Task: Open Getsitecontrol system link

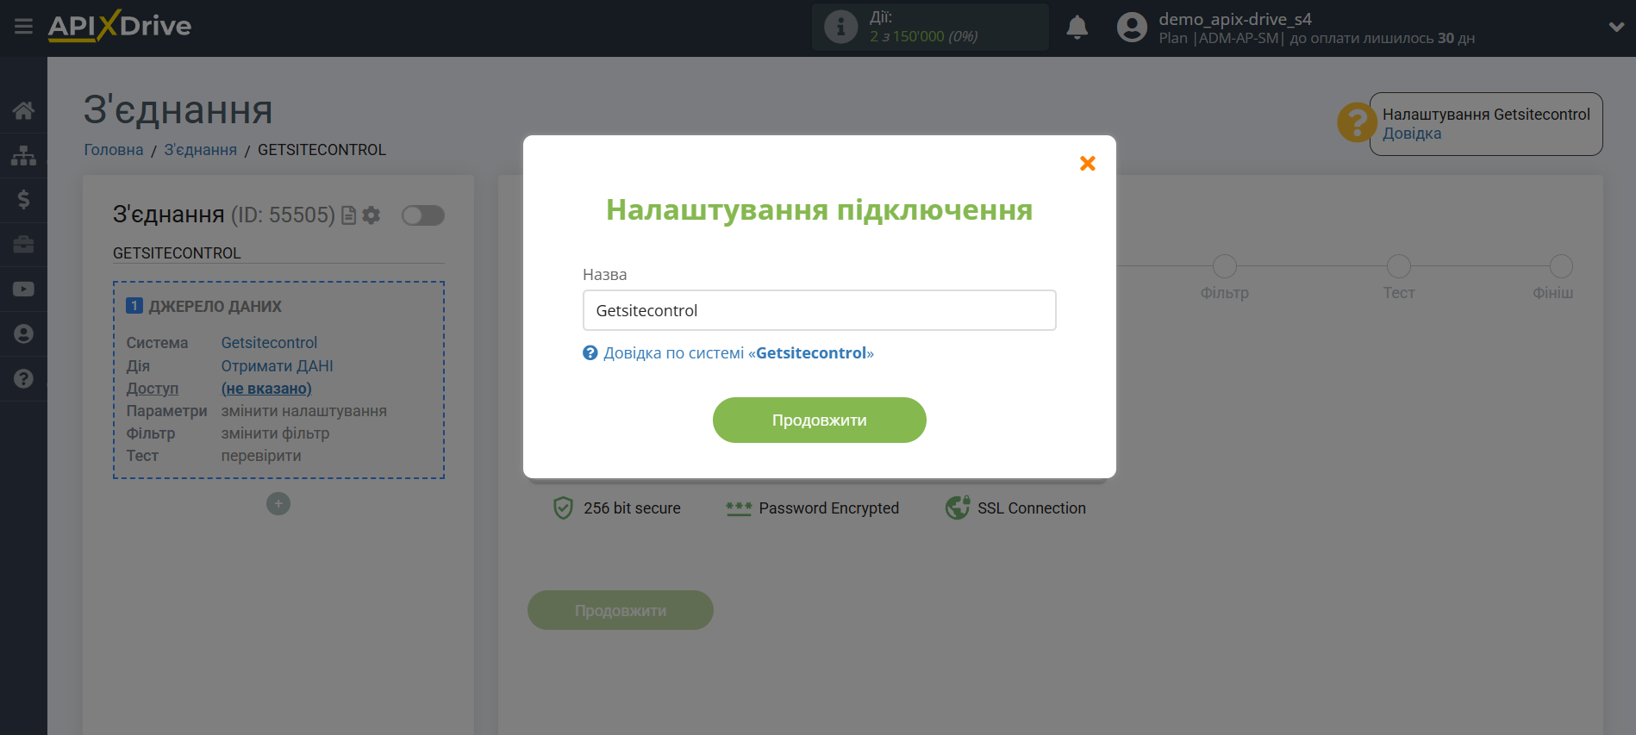Action: coord(269,343)
